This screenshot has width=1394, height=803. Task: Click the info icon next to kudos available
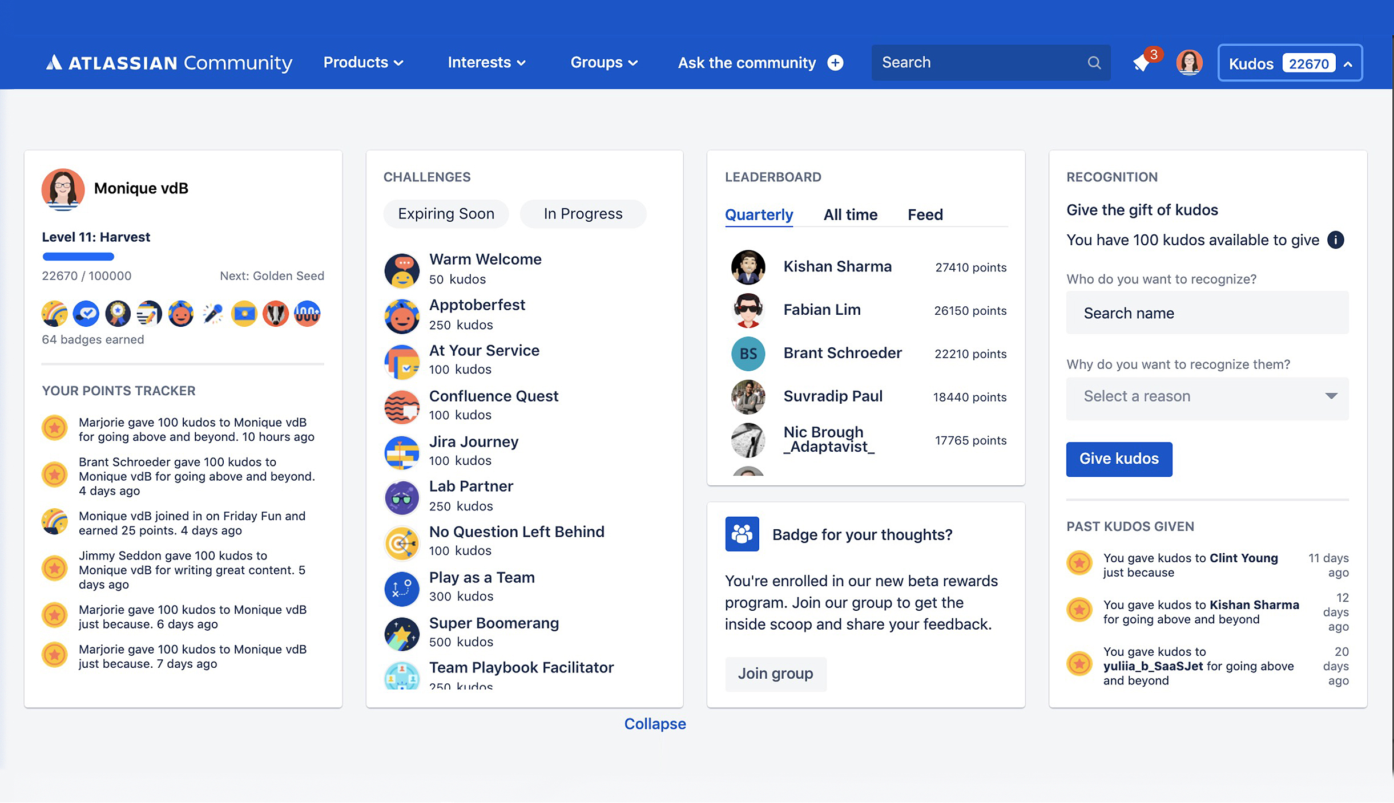1335,240
